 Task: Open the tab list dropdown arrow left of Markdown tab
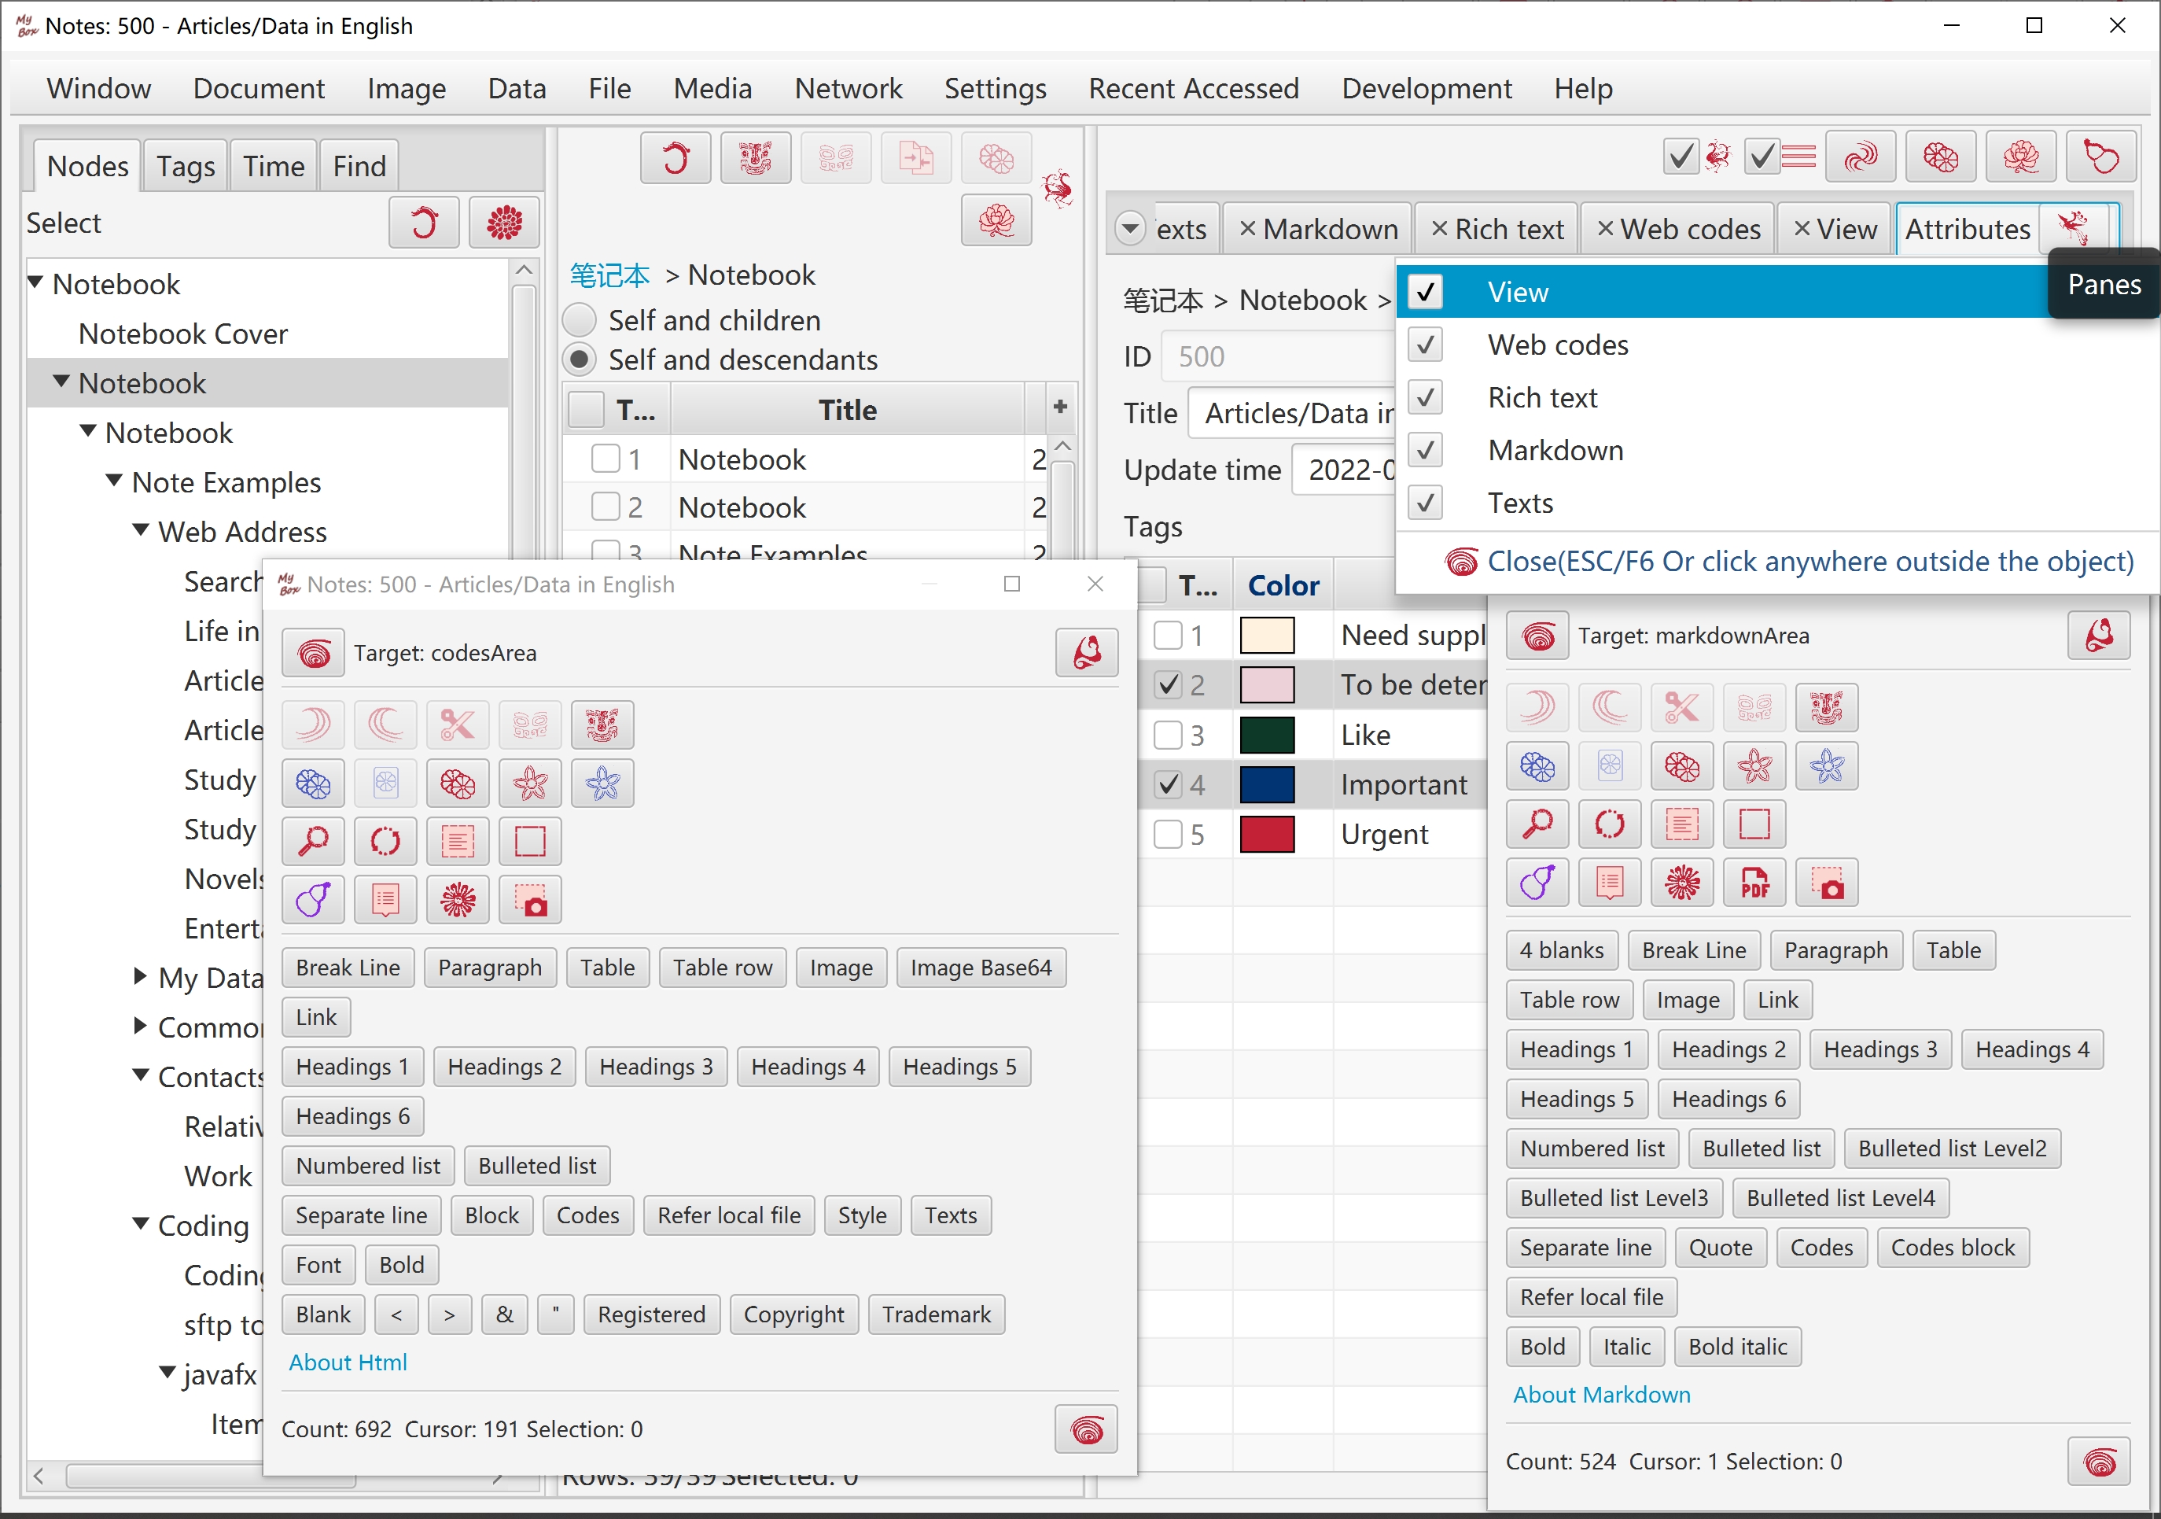click(x=1129, y=229)
